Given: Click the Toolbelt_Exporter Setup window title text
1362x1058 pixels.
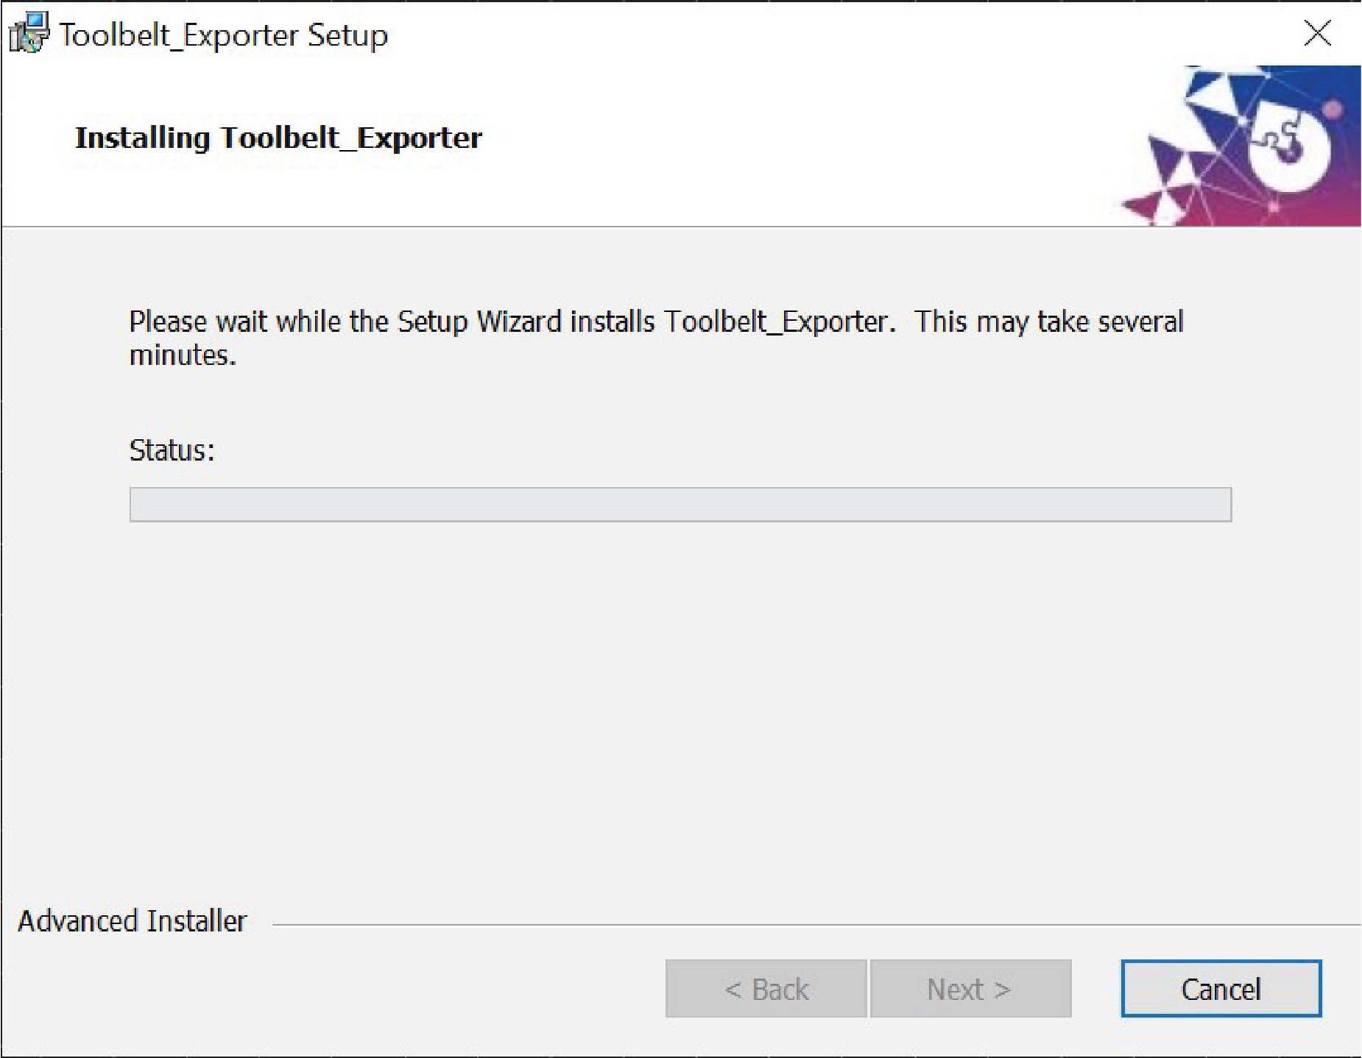Looking at the screenshot, I should [223, 35].
